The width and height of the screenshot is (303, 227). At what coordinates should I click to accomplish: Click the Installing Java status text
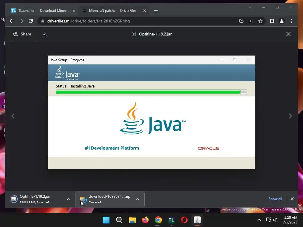pos(83,86)
